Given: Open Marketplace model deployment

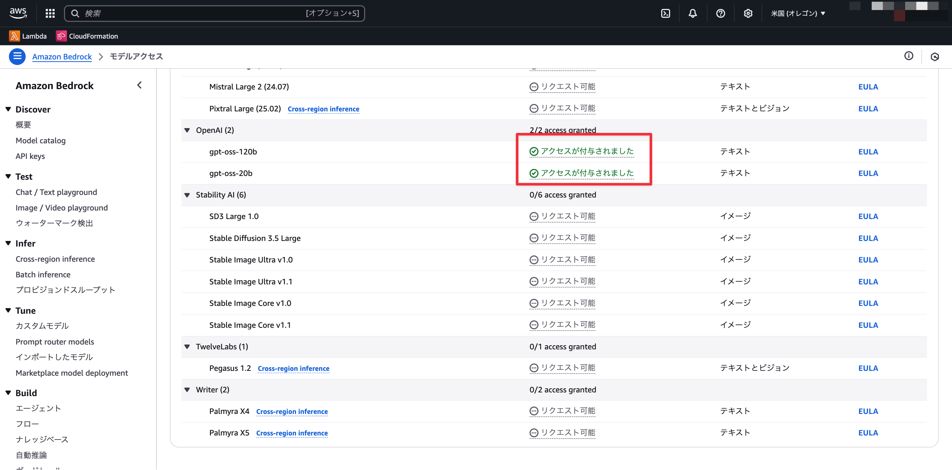Looking at the screenshot, I should click(72, 373).
